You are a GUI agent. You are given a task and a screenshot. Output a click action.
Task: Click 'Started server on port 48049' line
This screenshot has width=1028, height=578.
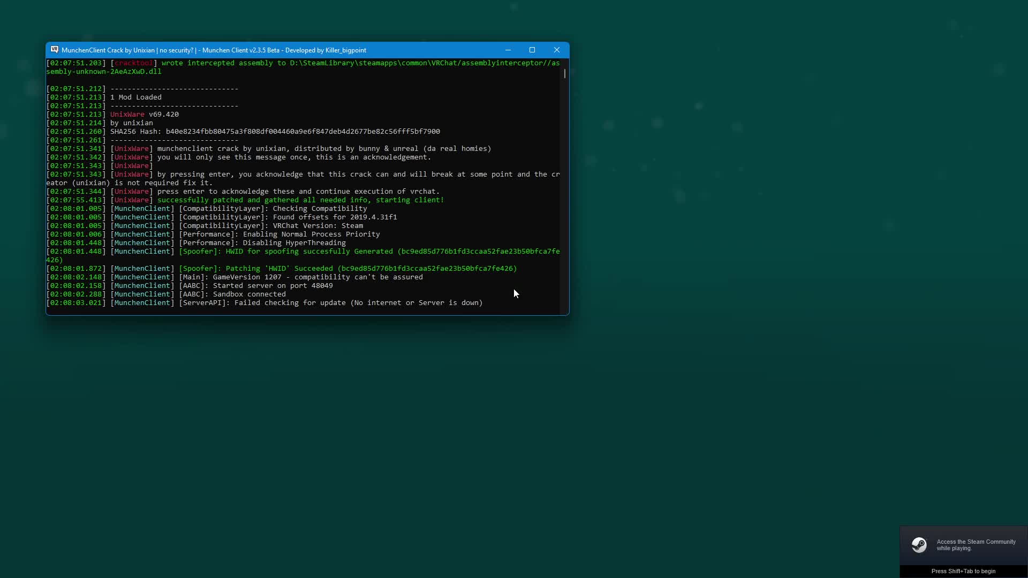click(273, 286)
